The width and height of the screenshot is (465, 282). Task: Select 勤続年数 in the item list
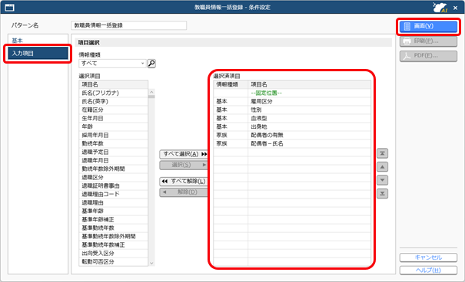click(x=113, y=143)
